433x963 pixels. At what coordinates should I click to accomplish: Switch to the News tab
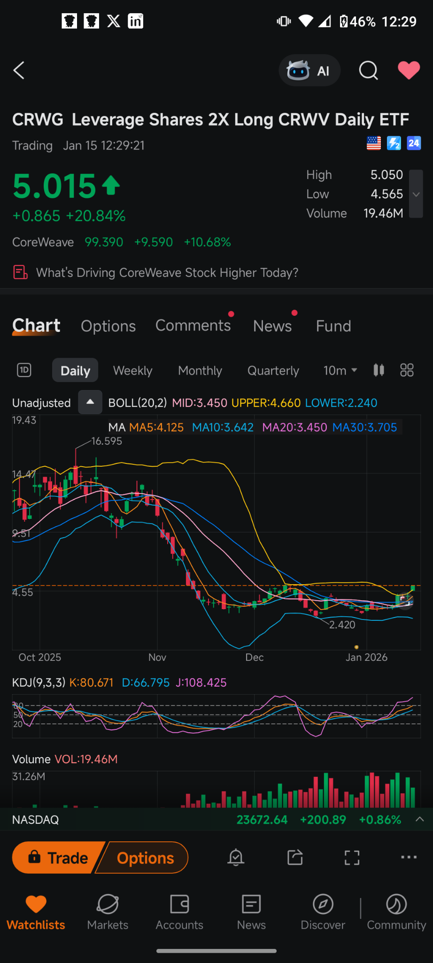[272, 326]
